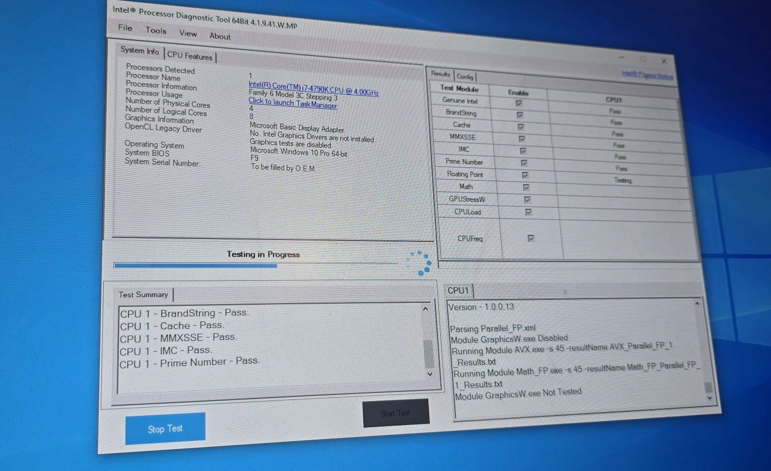
Task: Select the CPU1 log tab
Action: click(x=458, y=291)
